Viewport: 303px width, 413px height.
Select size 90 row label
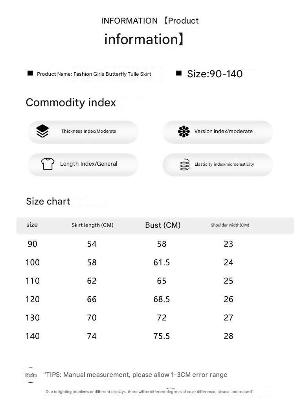click(33, 244)
